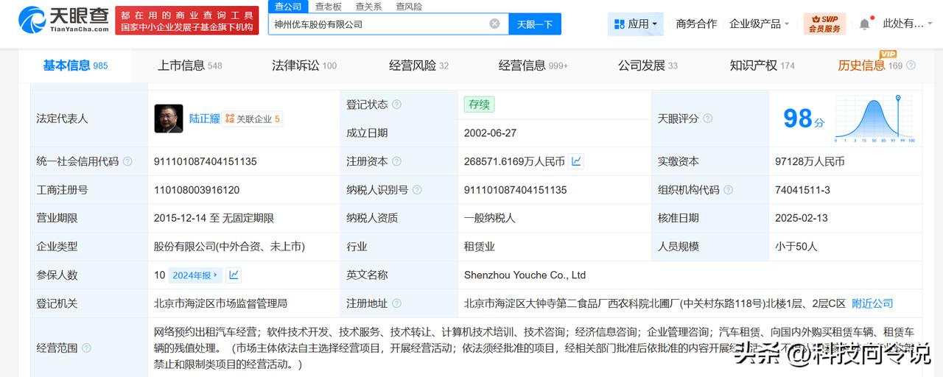The width and height of the screenshot is (943, 377).
Task: Help icon beside 经营范围
Action: (x=86, y=348)
